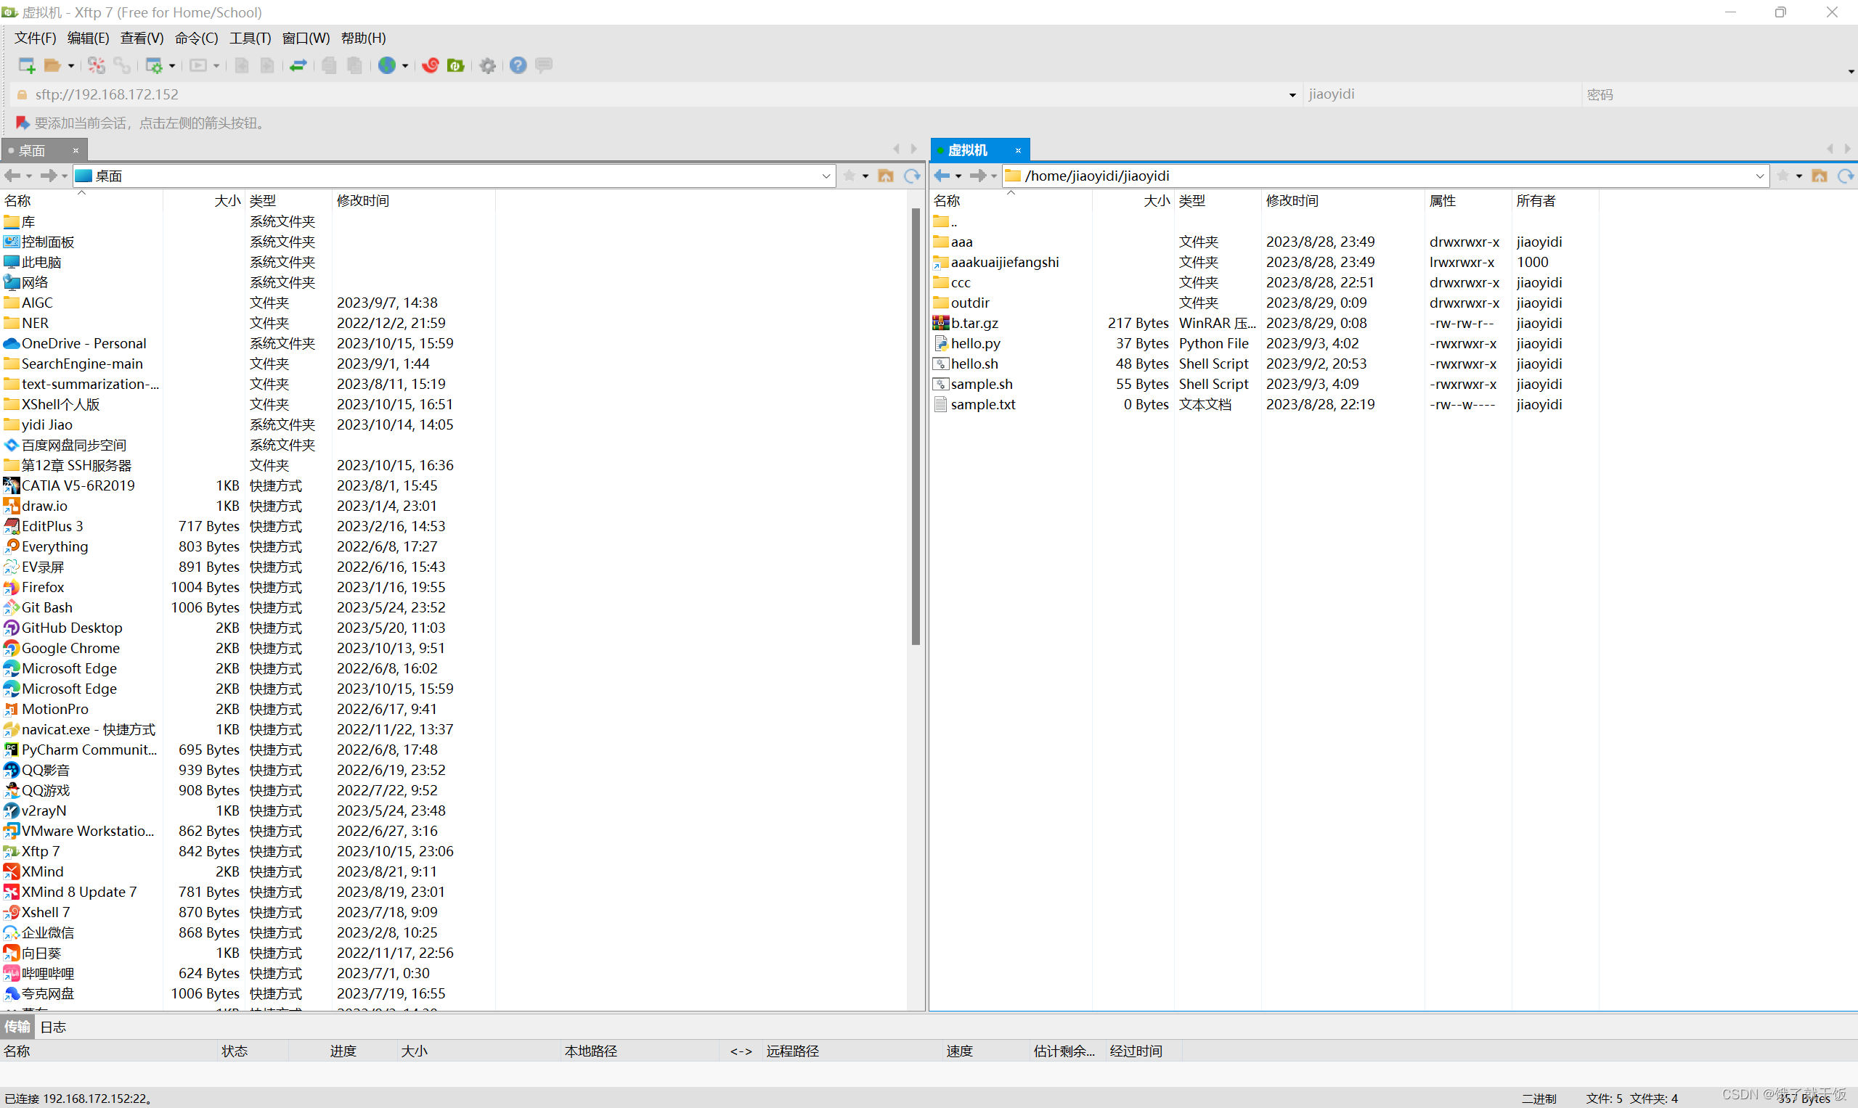The height and width of the screenshot is (1108, 1858).
Task: Click the bookmark/add session icon on left
Action: (x=20, y=123)
